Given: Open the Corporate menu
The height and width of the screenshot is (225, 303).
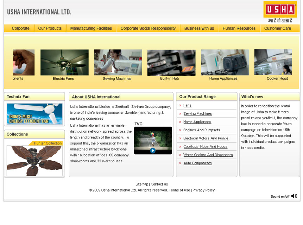Looking at the screenshot, I should pyautogui.click(x=20, y=29).
